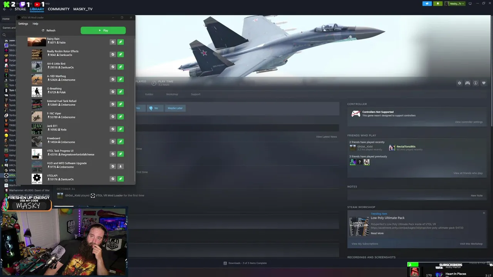Open the A-10D Warthog mod thumbnail
This screenshot has height=277, width=493.
pyautogui.click(x=37, y=79)
